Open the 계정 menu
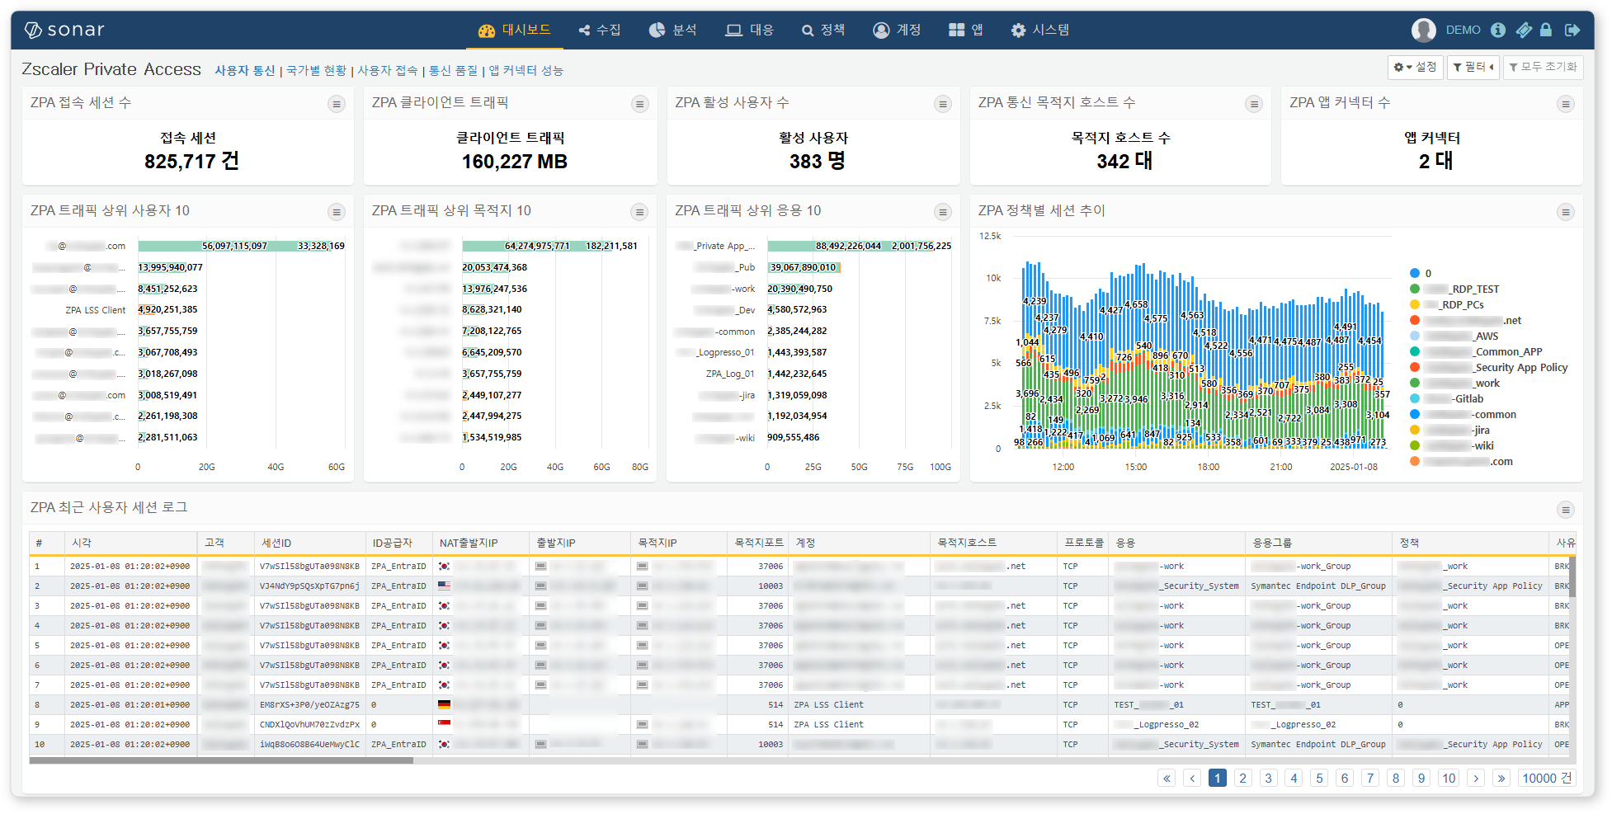This screenshot has width=1612, height=814. coord(897,30)
